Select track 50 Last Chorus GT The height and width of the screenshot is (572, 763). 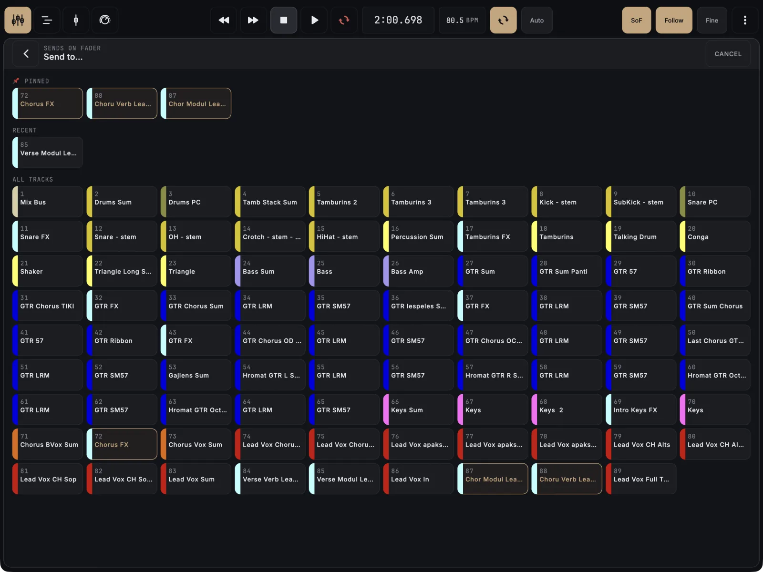point(715,340)
